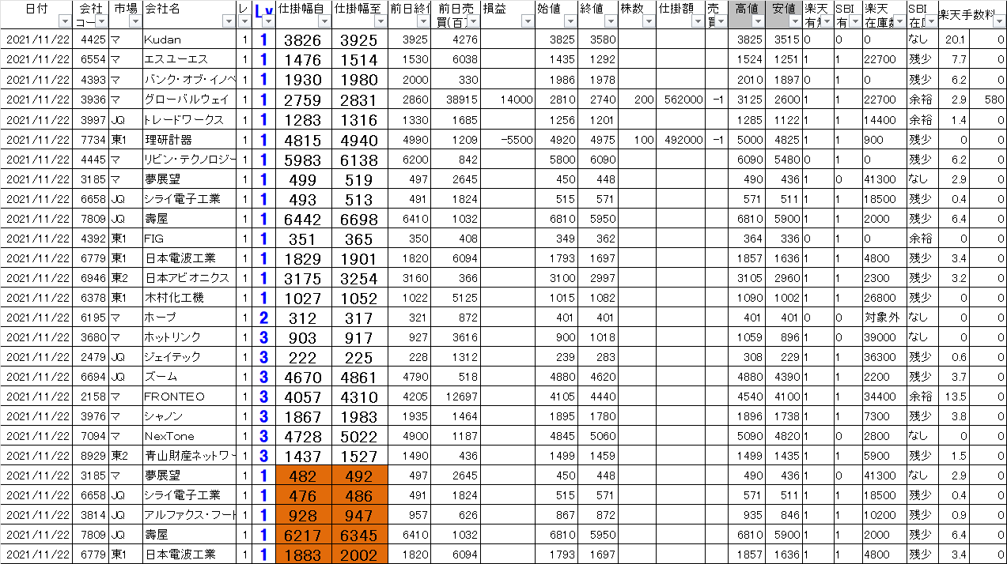Select the 対象外 stock cell

click(x=884, y=317)
